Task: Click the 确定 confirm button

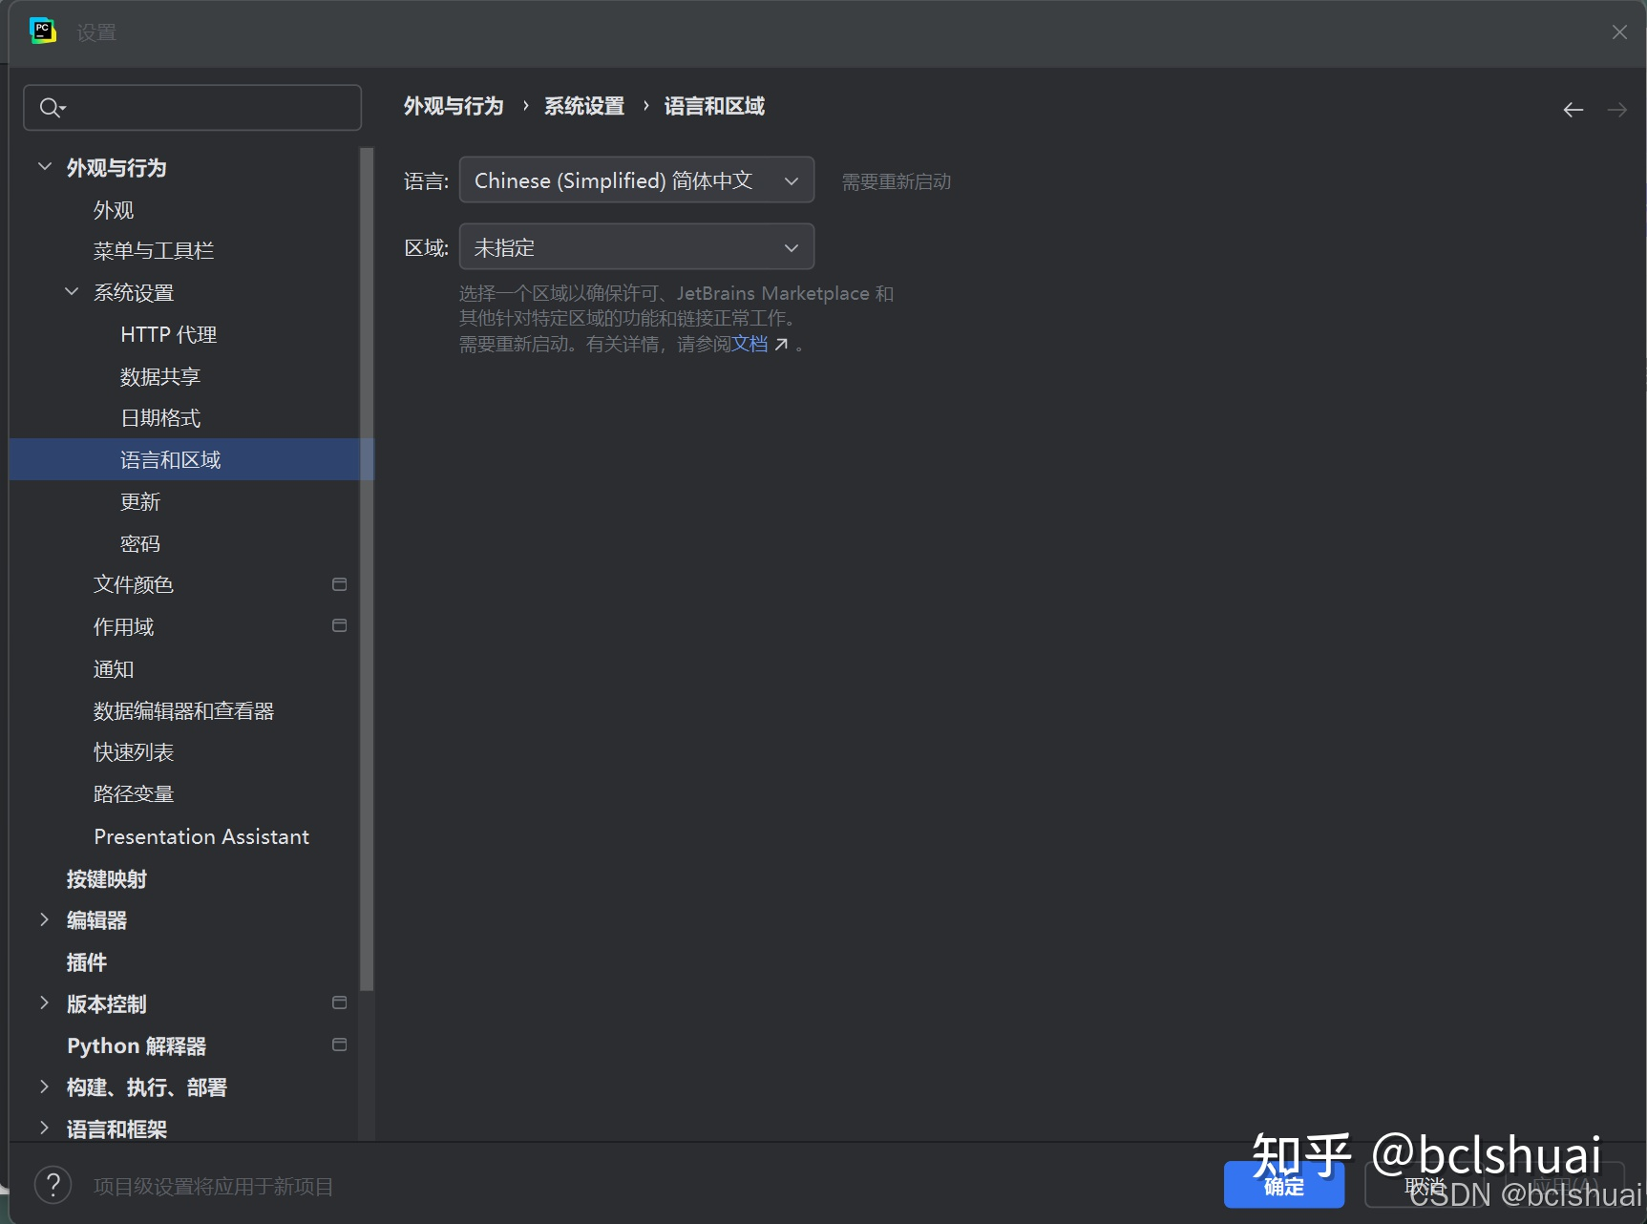Action: coord(1284,1185)
